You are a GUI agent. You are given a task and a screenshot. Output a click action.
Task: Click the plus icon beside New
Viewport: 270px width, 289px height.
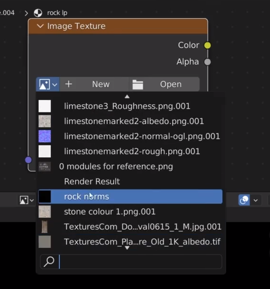point(69,84)
